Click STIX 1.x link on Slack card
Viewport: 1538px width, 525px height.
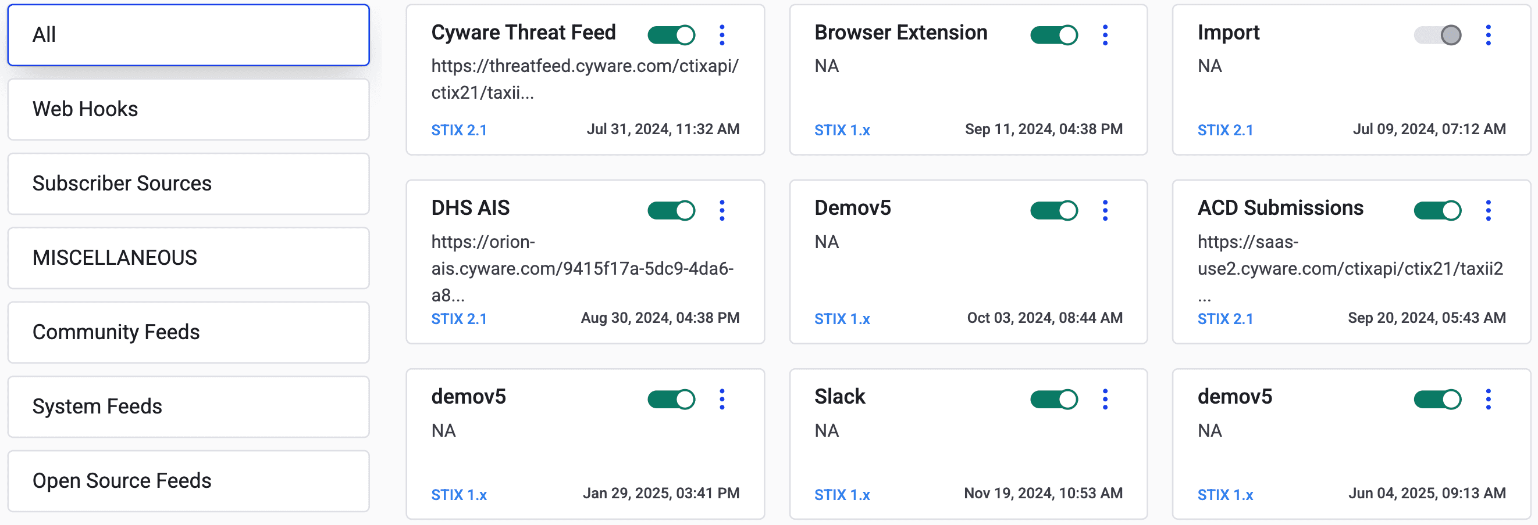842,495
